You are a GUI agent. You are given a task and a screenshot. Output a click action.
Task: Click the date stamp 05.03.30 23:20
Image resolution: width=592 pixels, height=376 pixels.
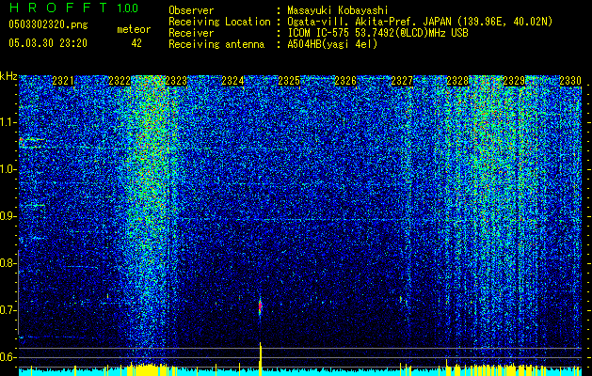click(x=48, y=43)
